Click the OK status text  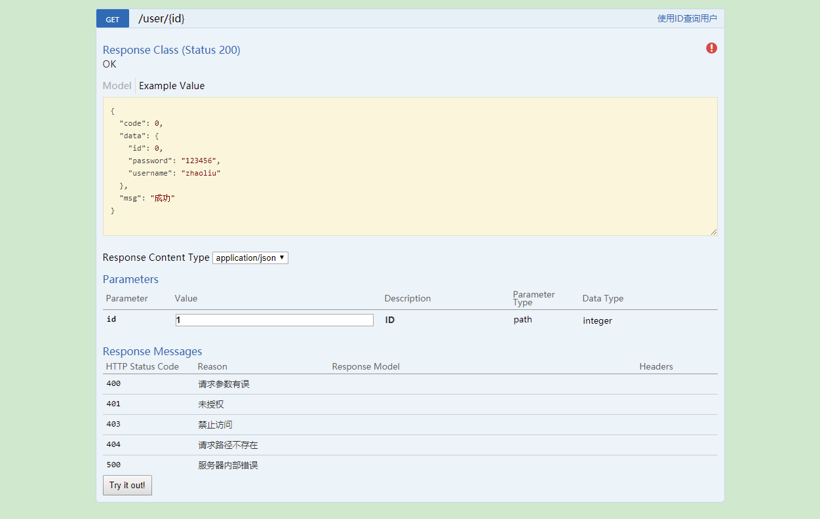109,64
